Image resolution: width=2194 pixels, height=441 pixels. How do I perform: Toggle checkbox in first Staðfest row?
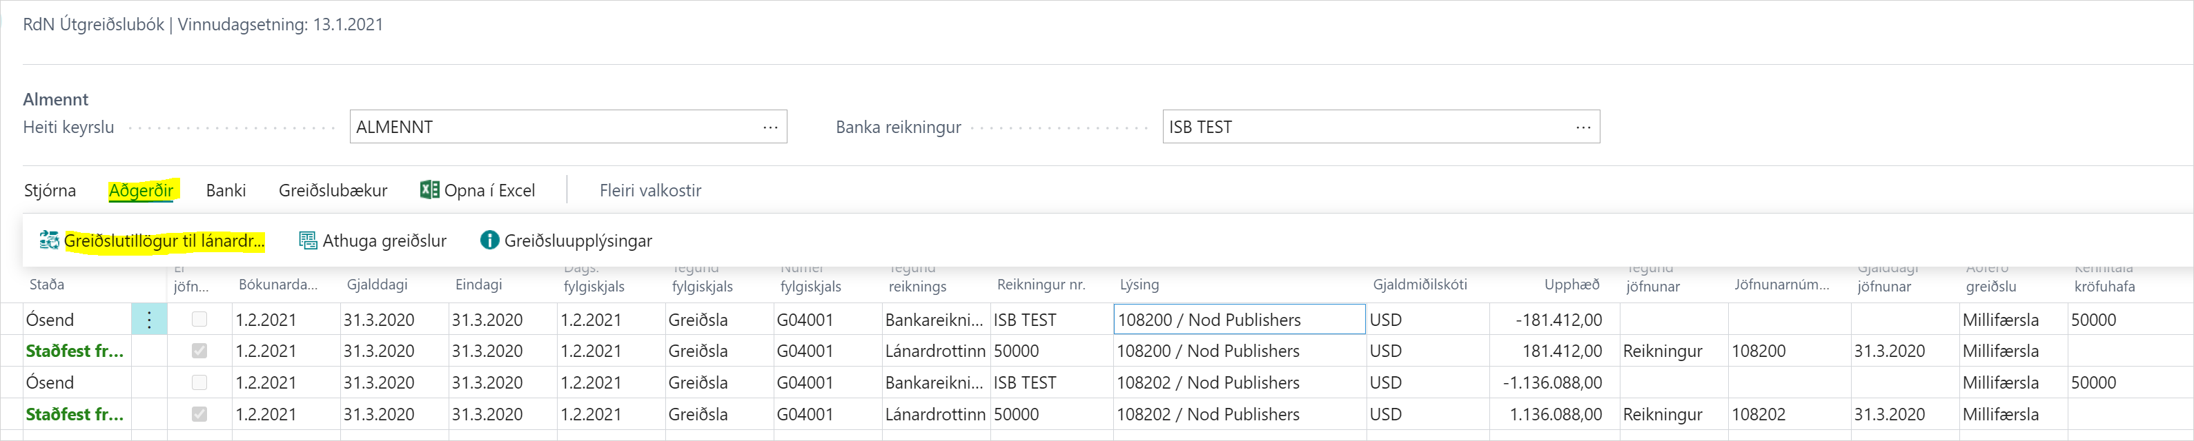[x=199, y=351]
